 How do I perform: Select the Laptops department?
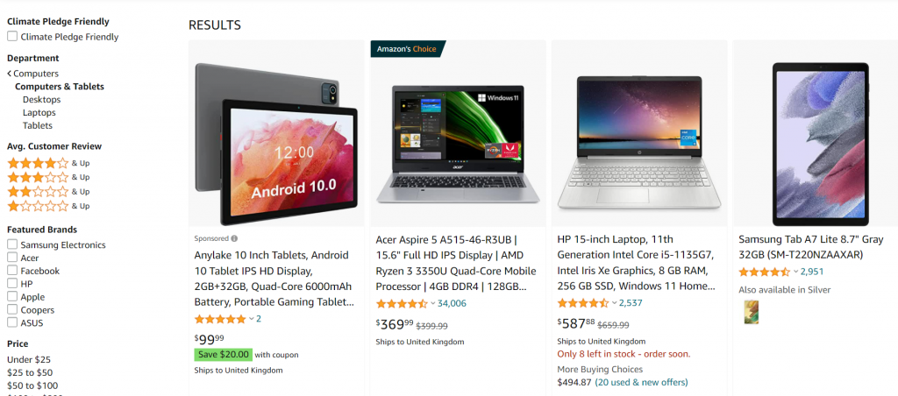point(39,113)
